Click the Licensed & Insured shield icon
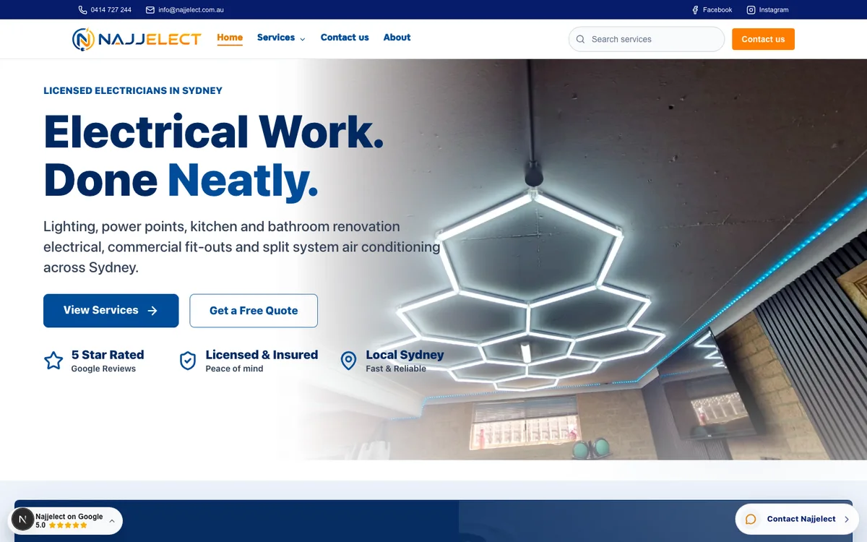Screen dimensions: 867x542 point(188,361)
